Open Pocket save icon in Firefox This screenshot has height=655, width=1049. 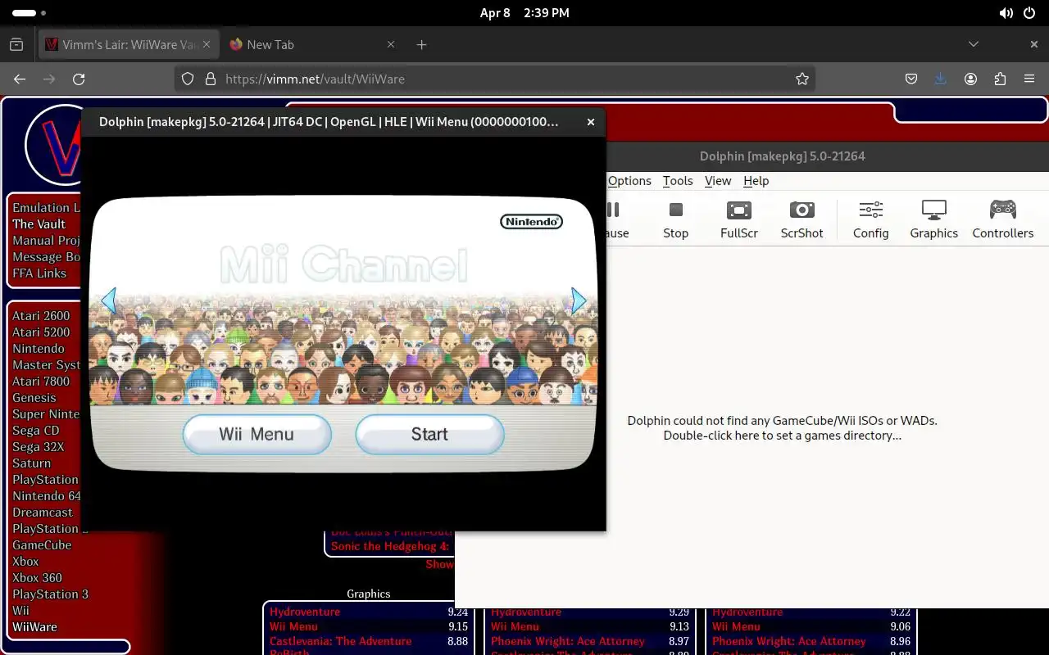[x=911, y=79]
